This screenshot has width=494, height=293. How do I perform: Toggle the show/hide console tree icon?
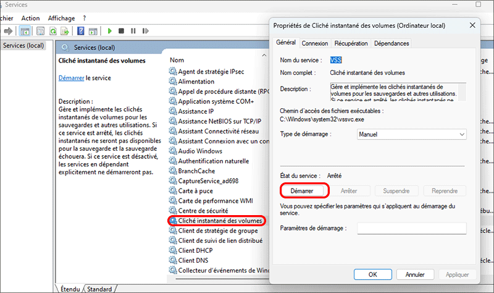click(x=25, y=31)
